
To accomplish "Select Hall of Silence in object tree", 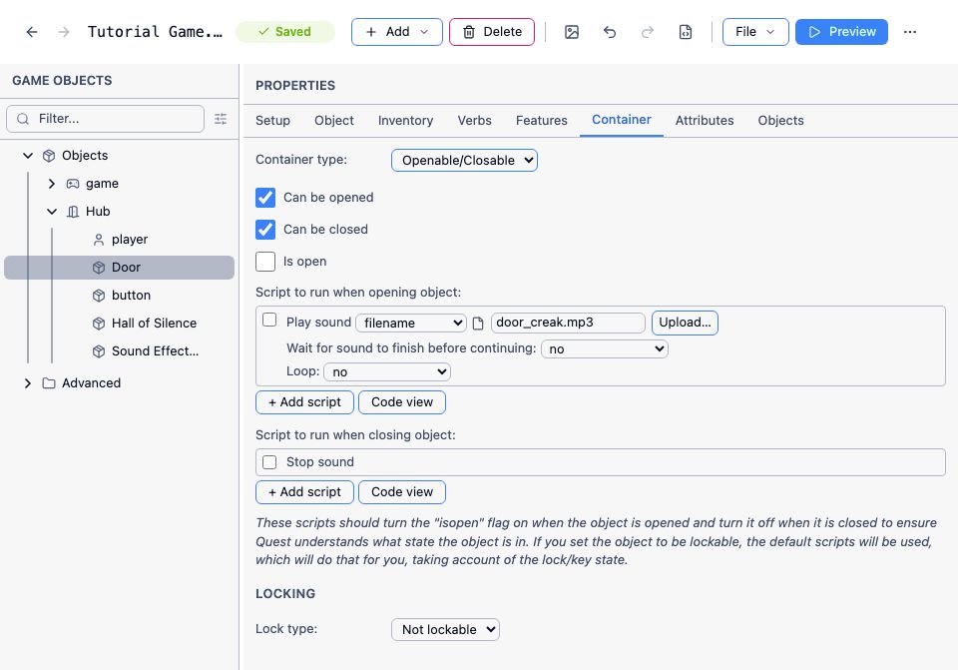I will click(x=154, y=323).
